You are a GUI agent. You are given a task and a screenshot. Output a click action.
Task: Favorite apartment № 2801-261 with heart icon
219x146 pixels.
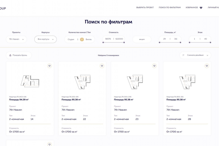(x=207, y=66)
